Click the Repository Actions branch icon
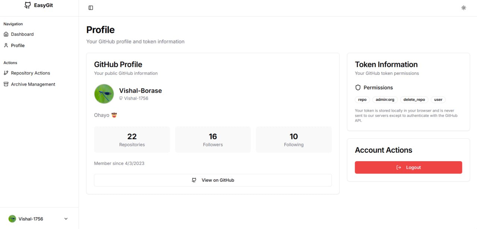 click(6, 73)
